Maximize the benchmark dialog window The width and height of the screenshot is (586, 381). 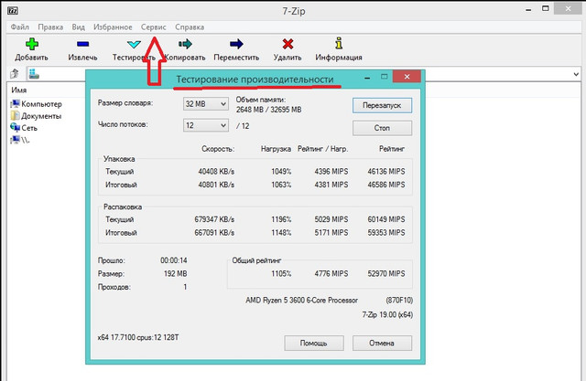point(385,77)
